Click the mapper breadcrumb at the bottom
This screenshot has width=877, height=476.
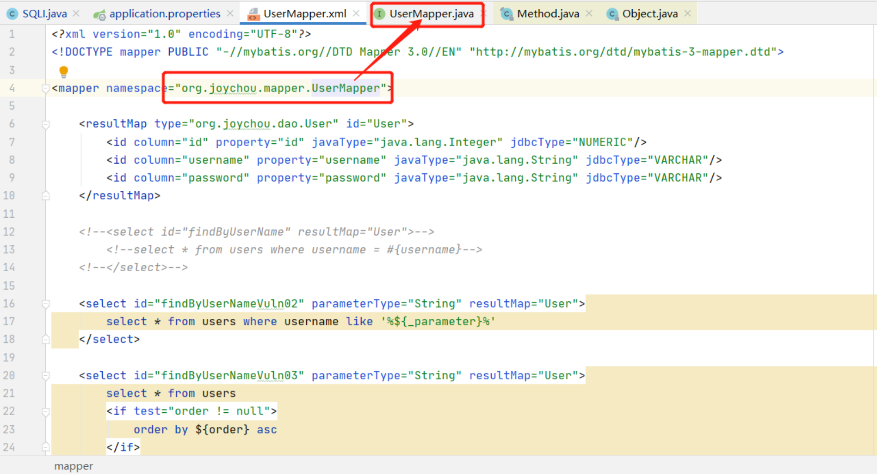(74, 466)
